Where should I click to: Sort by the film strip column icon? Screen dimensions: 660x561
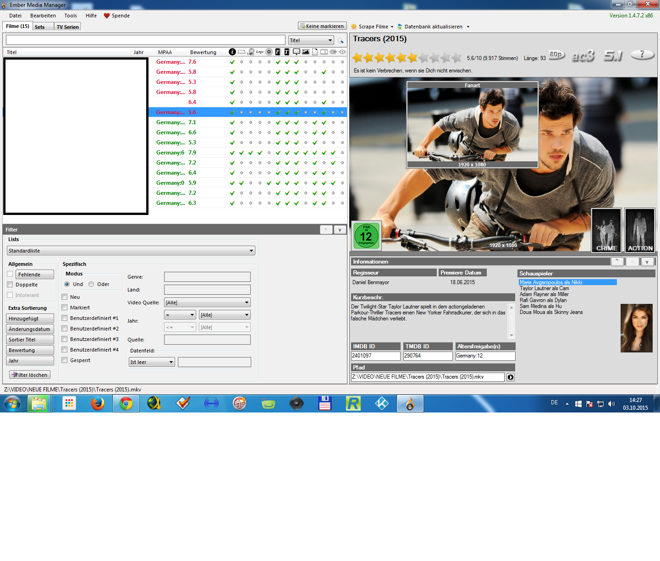pos(324,52)
